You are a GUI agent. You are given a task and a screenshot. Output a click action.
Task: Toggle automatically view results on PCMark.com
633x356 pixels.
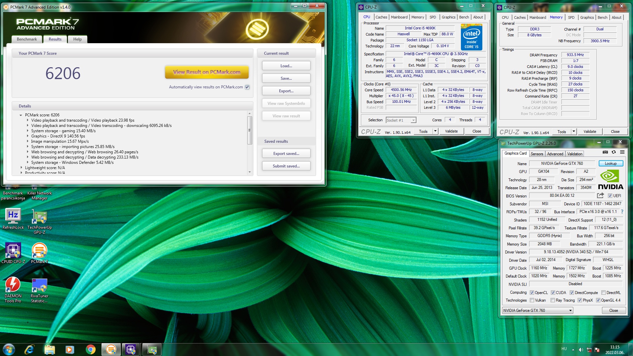coord(247,87)
